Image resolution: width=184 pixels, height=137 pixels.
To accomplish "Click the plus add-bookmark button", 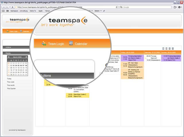I will tap(12, 7).
